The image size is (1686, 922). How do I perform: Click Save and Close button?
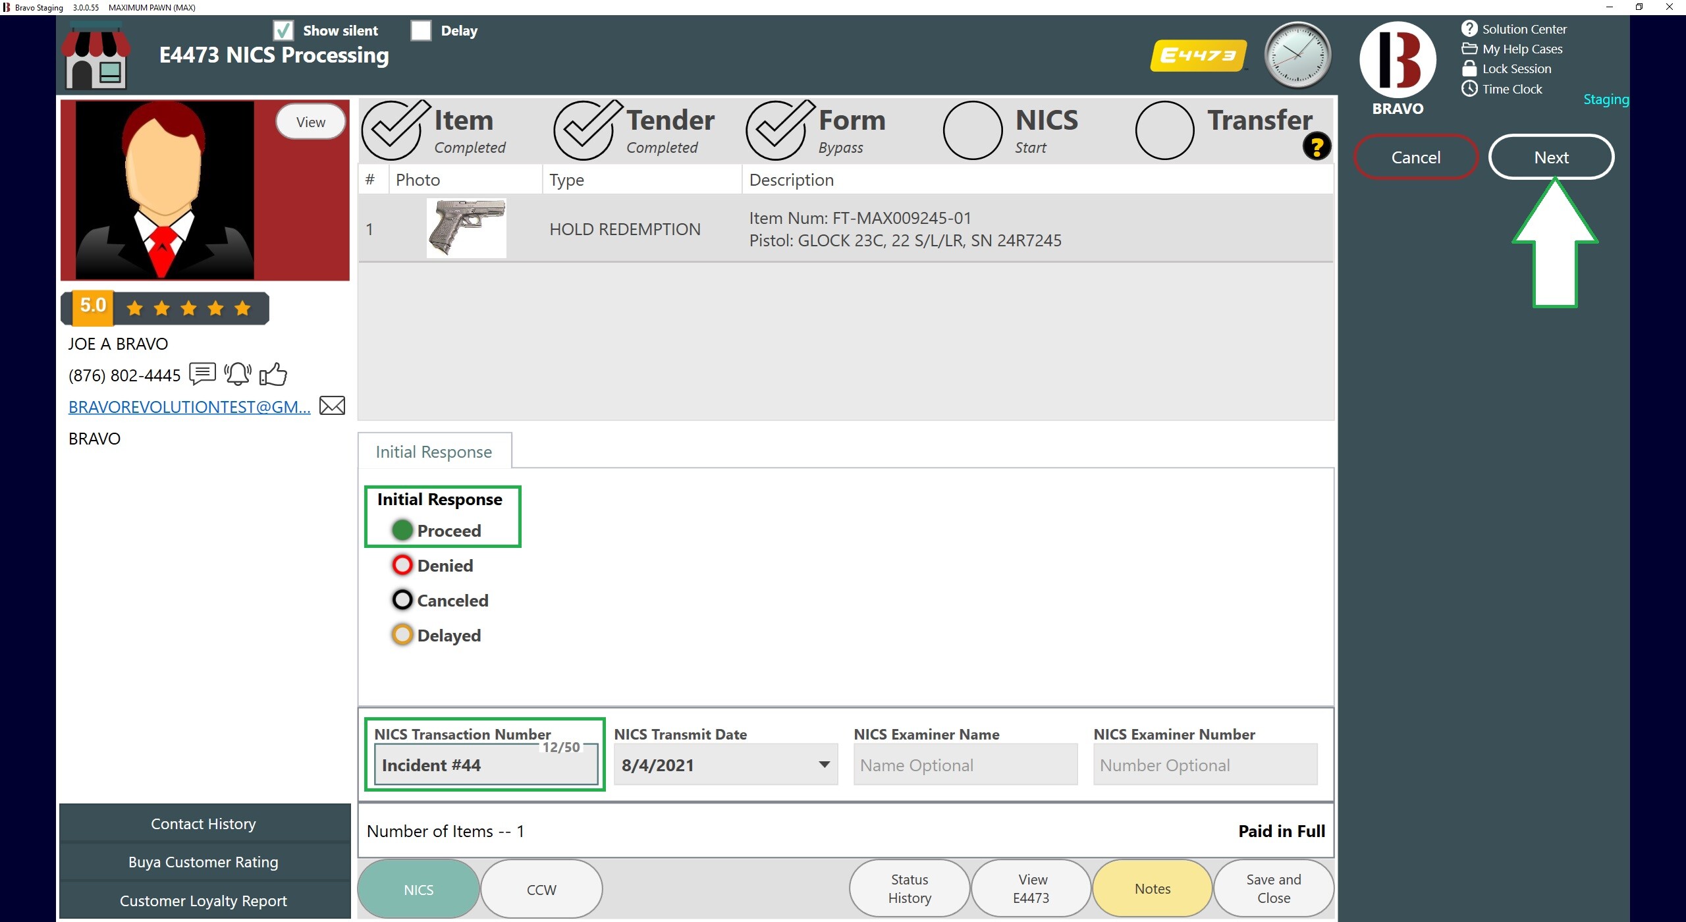pos(1274,888)
